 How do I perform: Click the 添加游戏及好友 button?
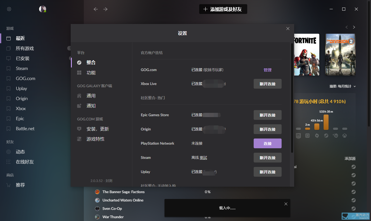point(223,9)
